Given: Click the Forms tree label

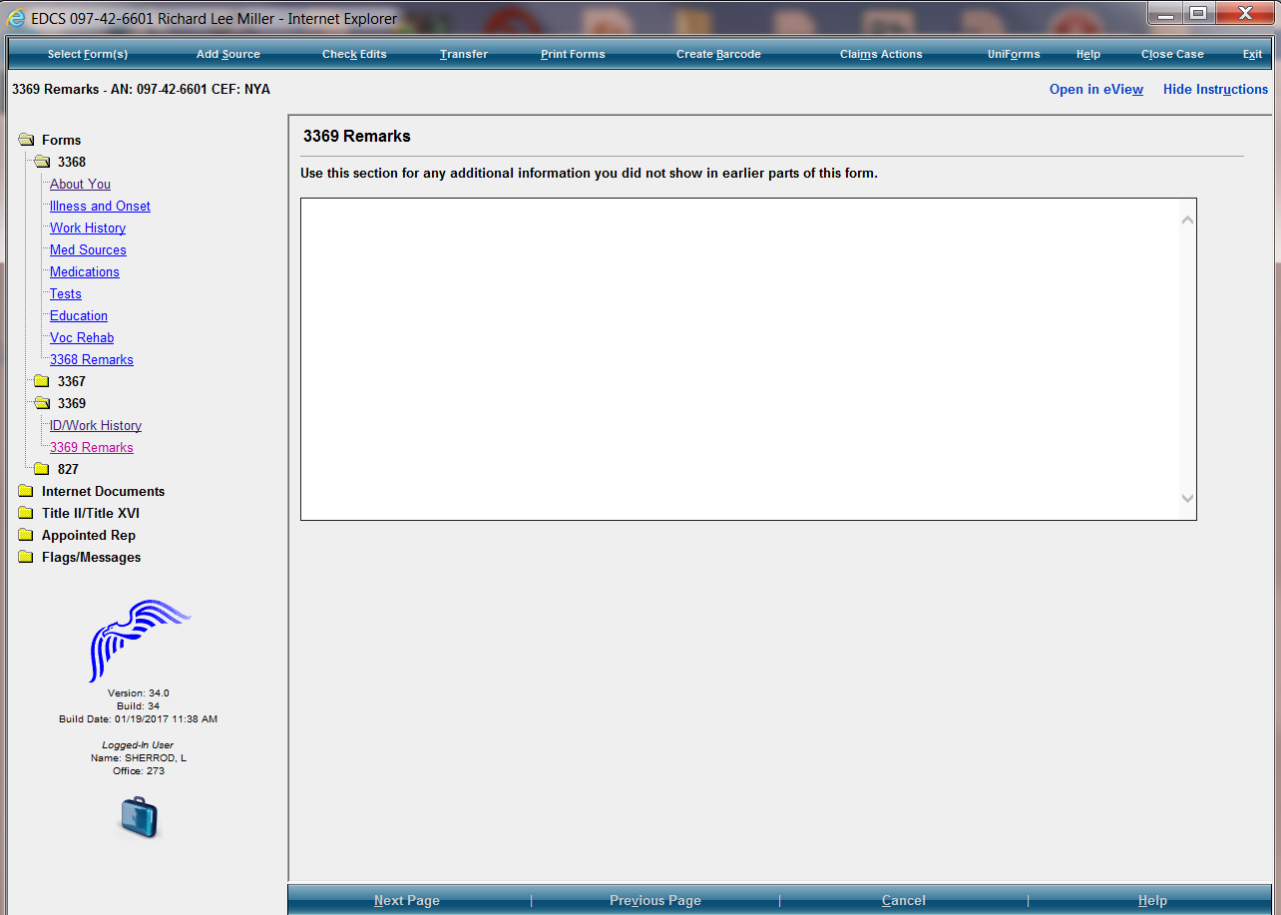Looking at the screenshot, I should click(62, 140).
